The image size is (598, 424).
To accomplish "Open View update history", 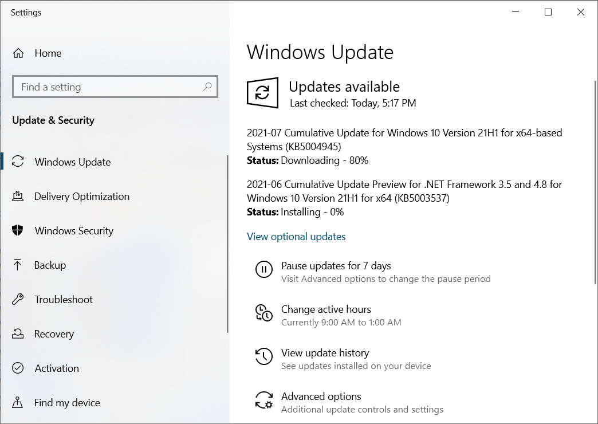I will coord(325,353).
